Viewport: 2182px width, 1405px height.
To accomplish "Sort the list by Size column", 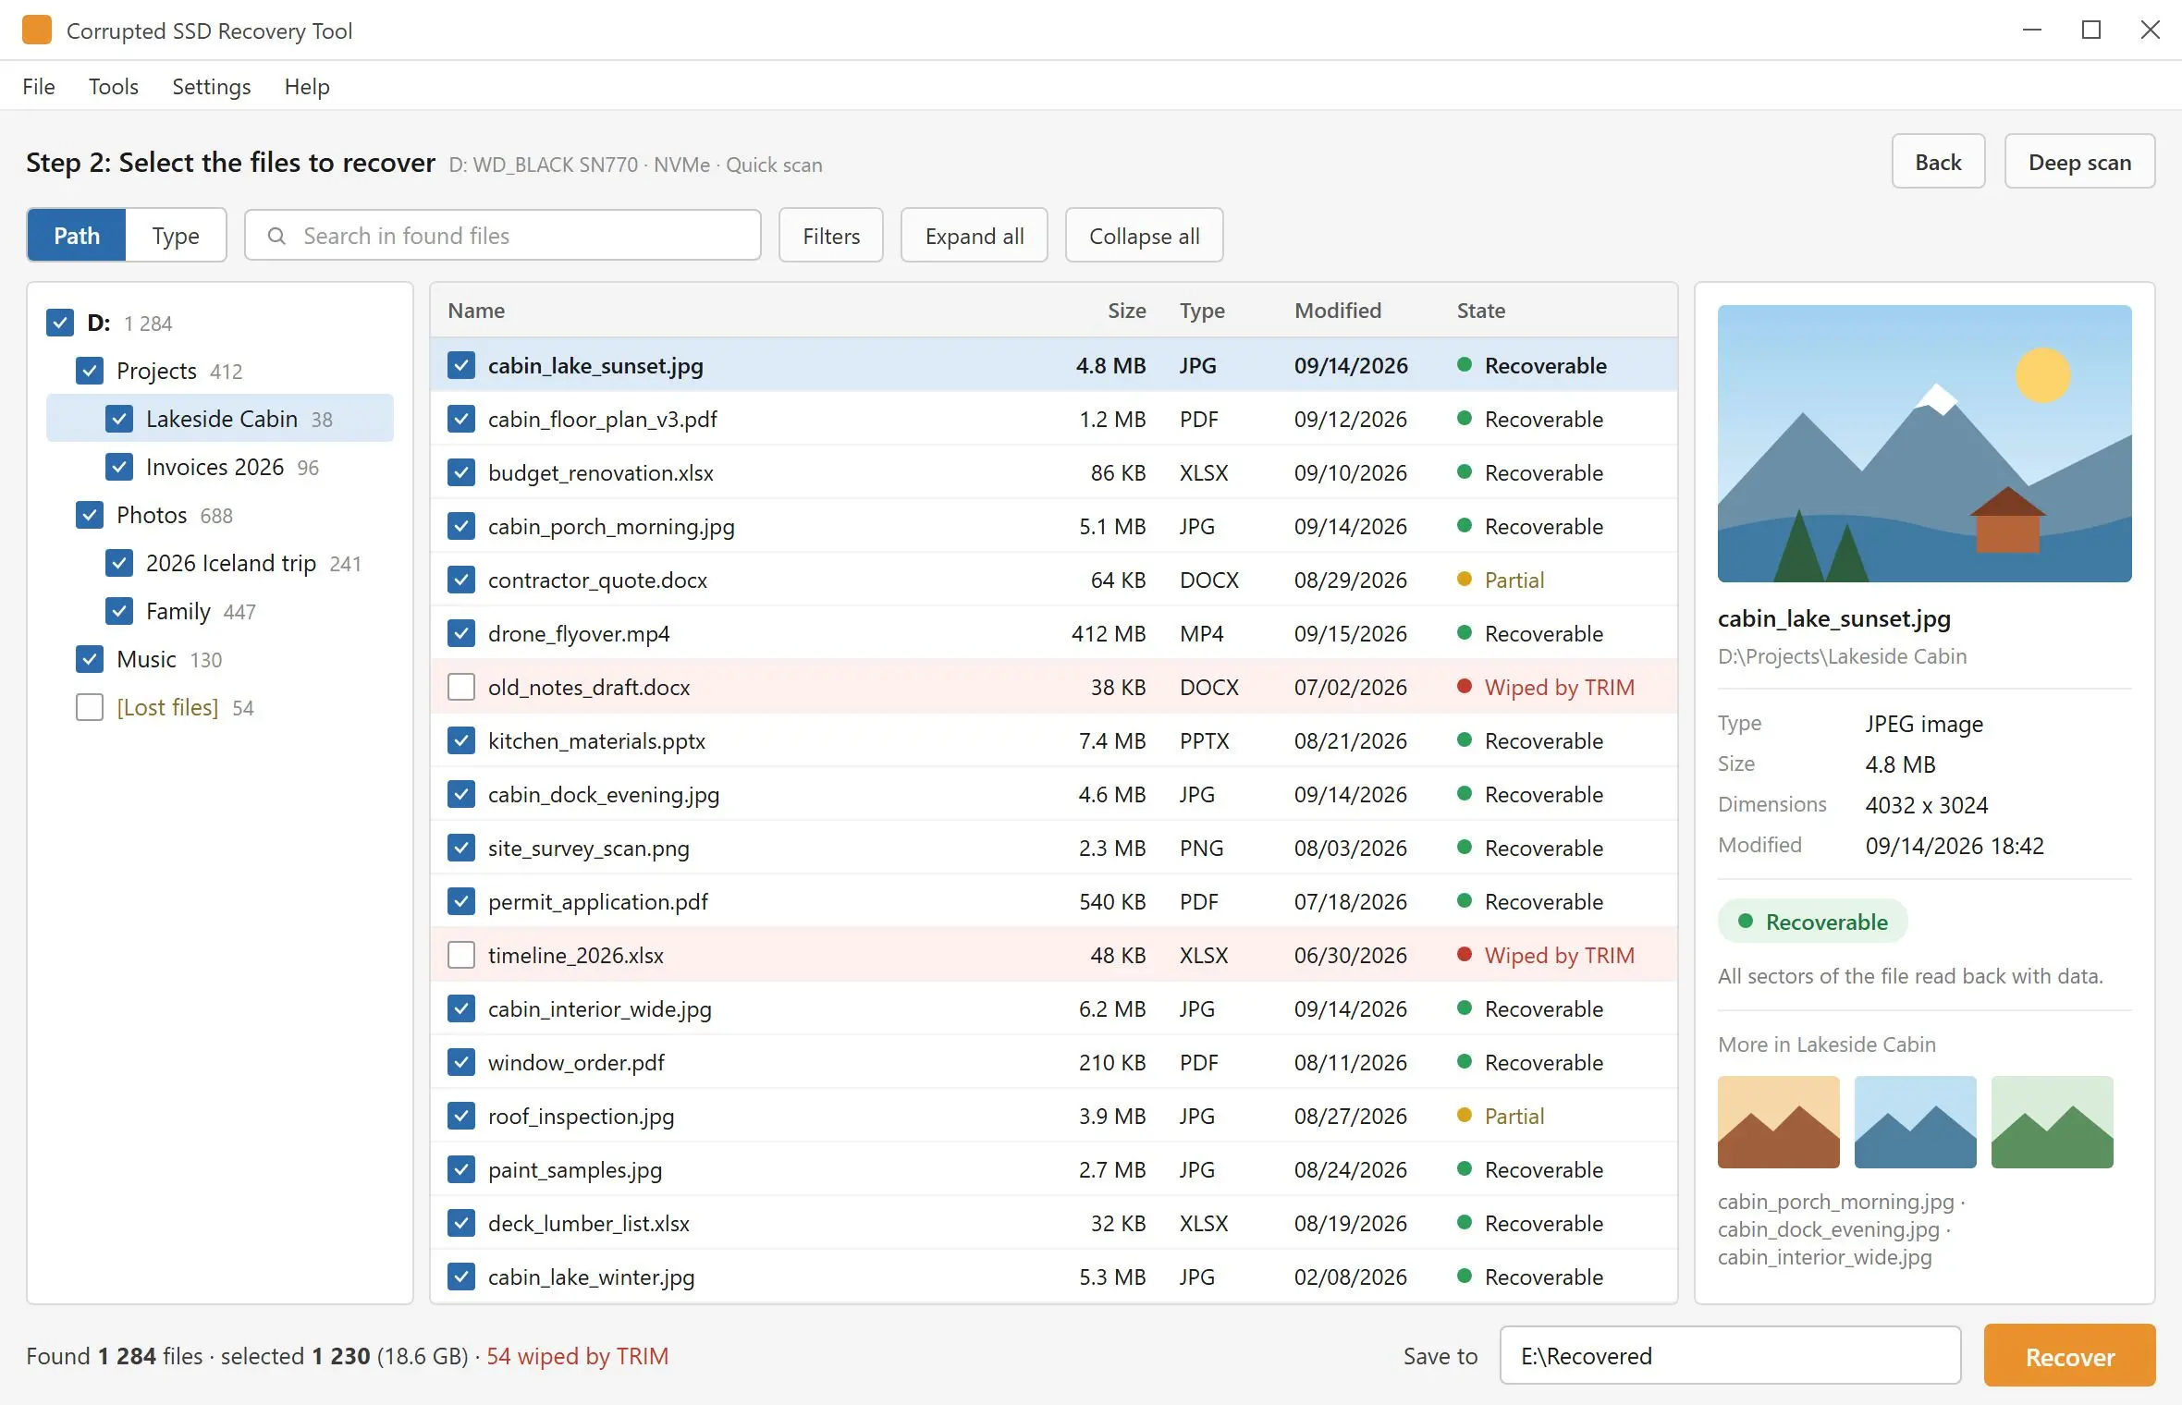I will pos(1126,311).
